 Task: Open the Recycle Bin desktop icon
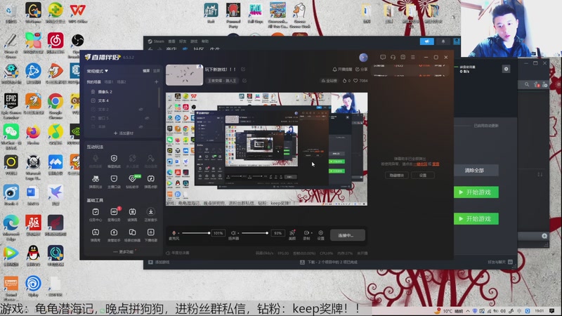pyautogui.click(x=11, y=13)
